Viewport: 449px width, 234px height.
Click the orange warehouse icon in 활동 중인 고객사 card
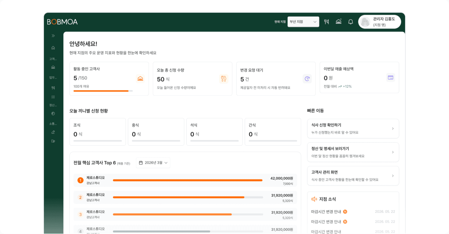coord(140,79)
